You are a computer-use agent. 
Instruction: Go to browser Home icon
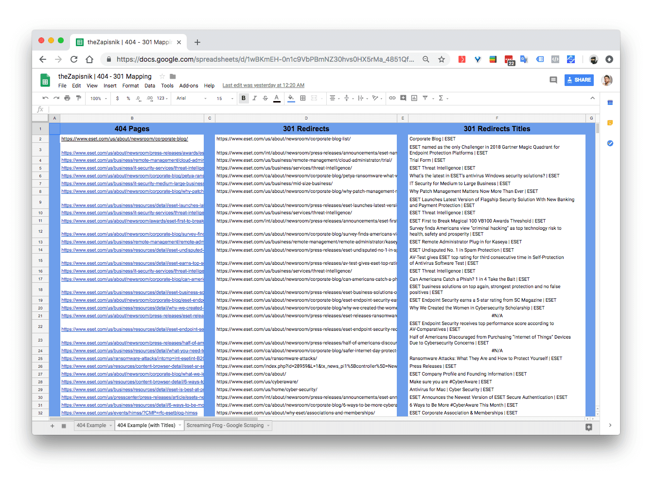coord(89,59)
